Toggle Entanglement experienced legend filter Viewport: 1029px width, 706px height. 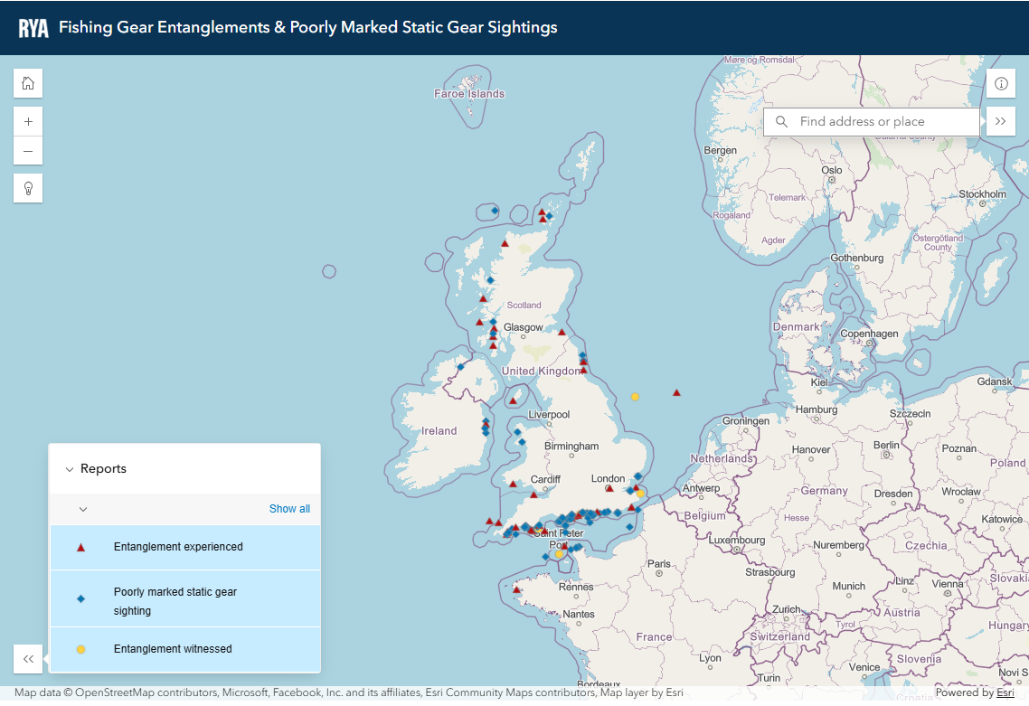(185, 547)
